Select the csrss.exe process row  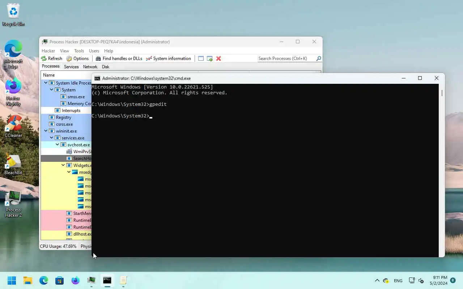66,124
